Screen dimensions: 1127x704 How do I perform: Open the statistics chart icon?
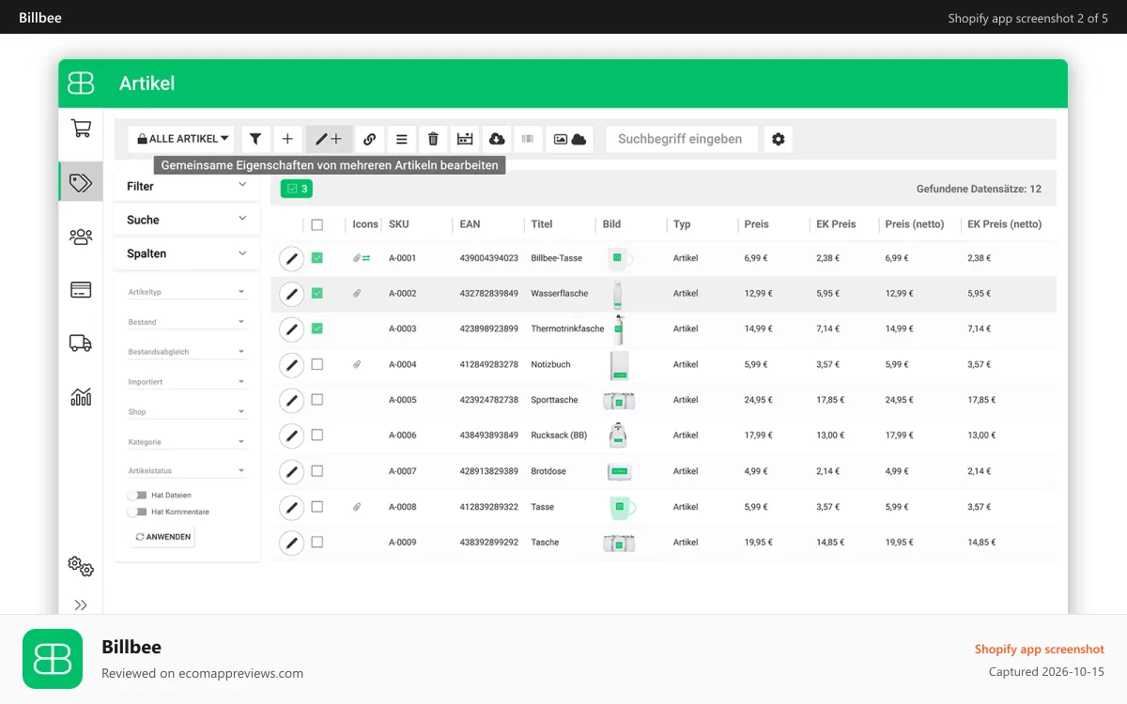point(81,397)
